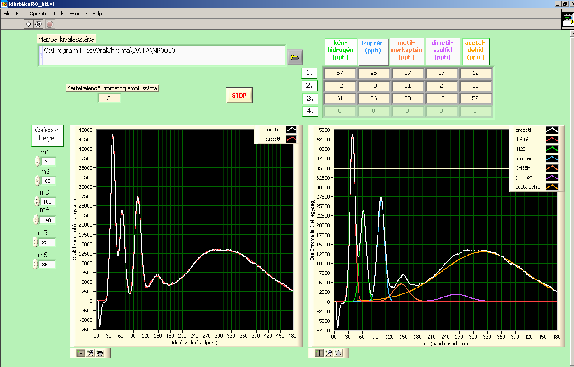Click the m6 value field showing 350
Image resolution: width=574 pixels, height=367 pixels.
coord(47,264)
